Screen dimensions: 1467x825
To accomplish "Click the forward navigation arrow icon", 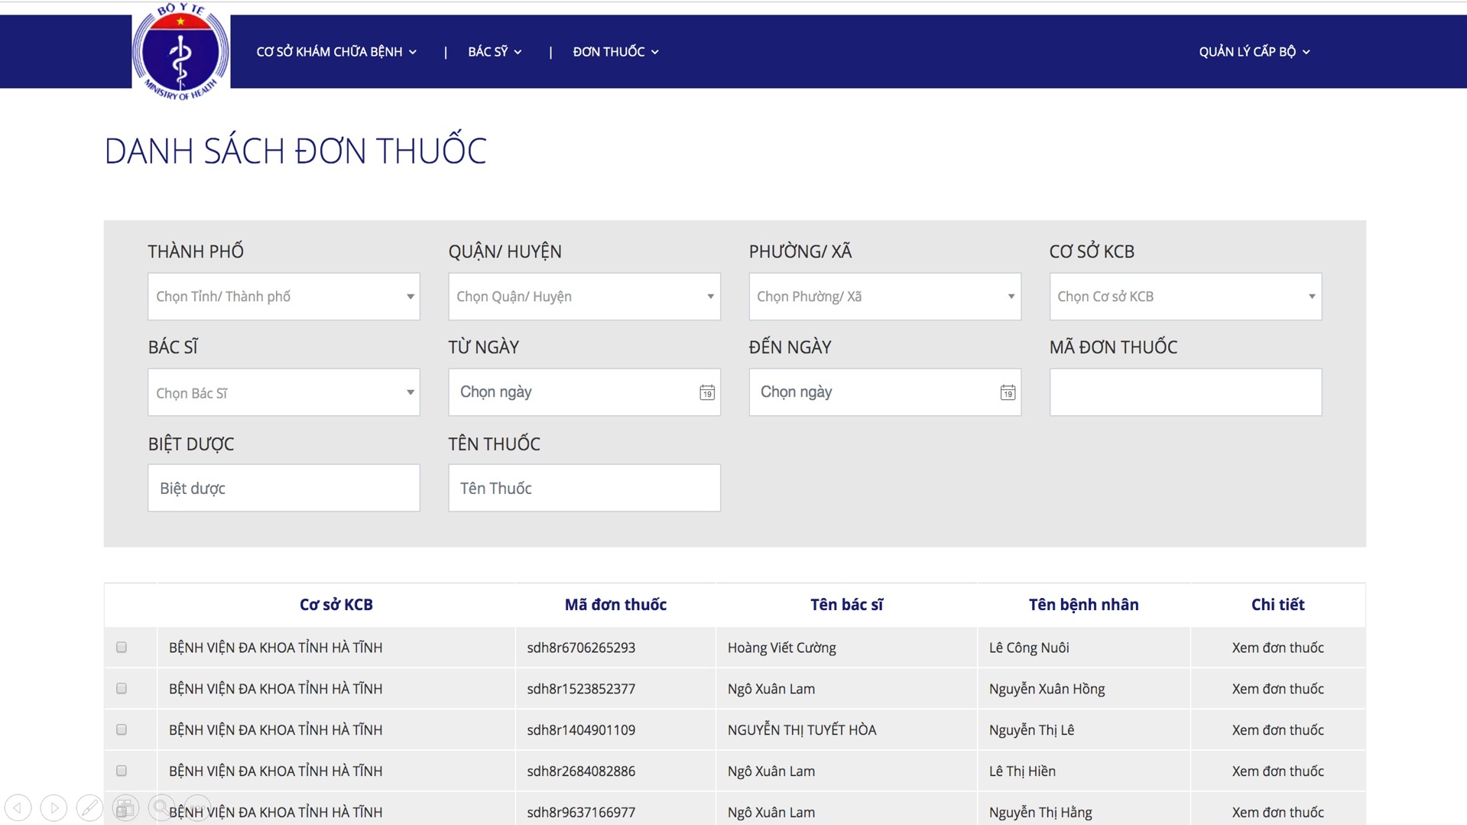I will coord(53,807).
